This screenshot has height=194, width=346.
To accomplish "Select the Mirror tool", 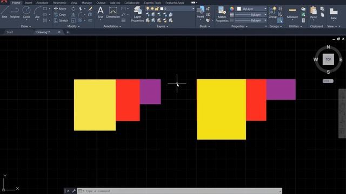I will 74,15.
